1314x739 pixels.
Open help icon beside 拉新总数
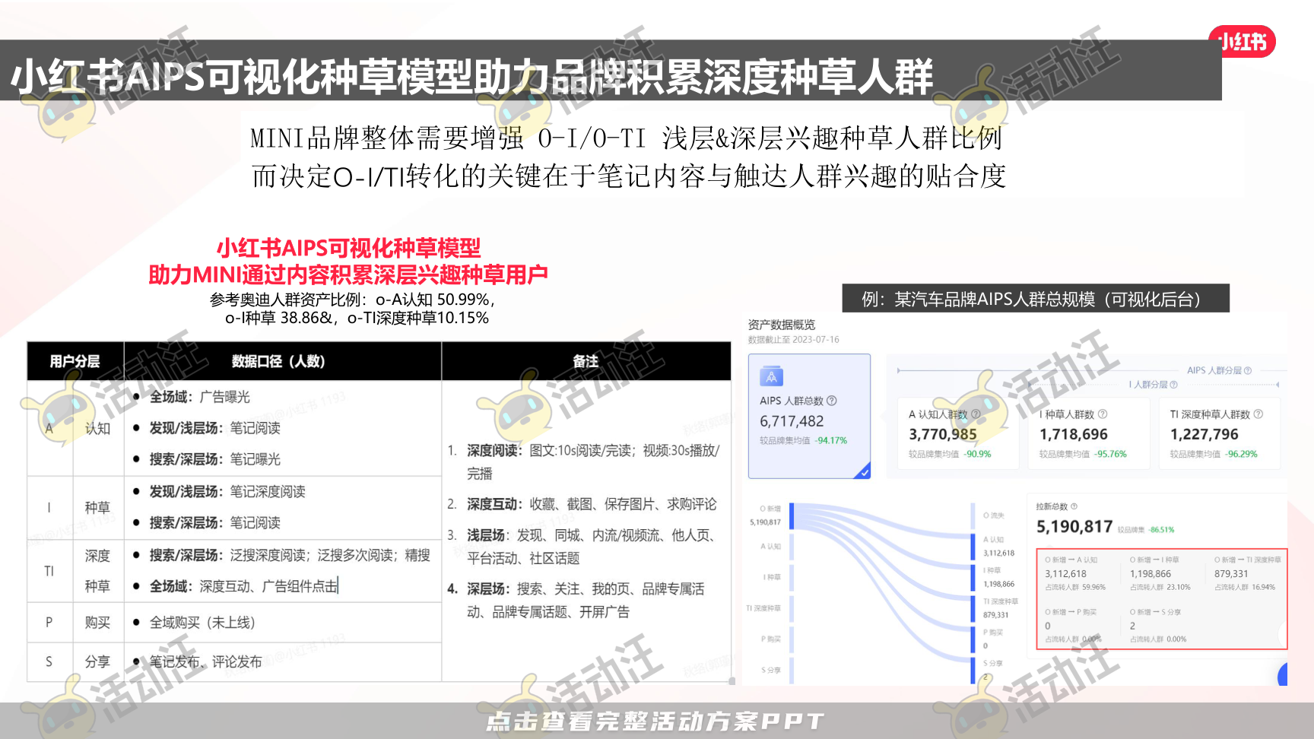pos(1074,506)
